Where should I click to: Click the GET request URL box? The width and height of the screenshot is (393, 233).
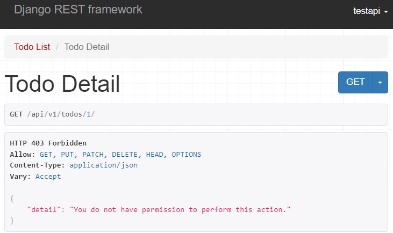point(196,114)
